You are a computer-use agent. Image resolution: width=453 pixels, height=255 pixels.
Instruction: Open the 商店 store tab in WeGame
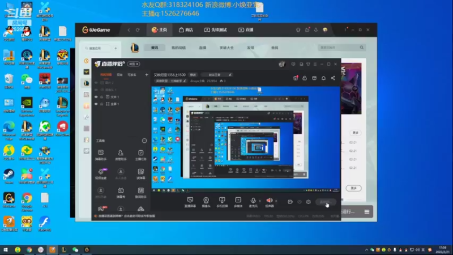(x=186, y=30)
